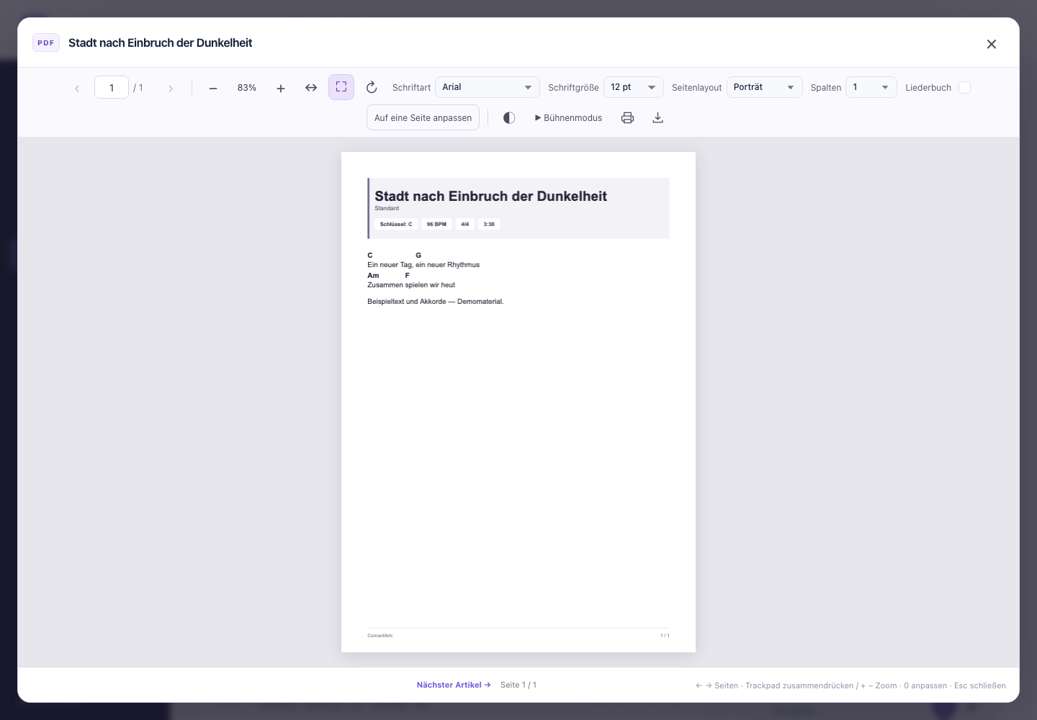1037x720 pixels.
Task: Start Bühnenmodus stage mode
Action: 568,118
